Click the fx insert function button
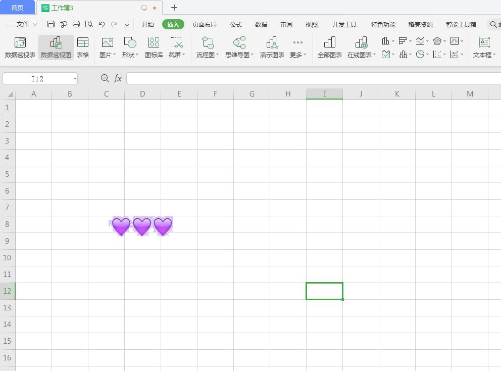This screenshot has height=371, width=501. pos(118,78)
